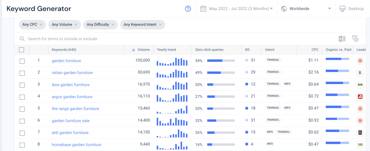The width and height of the screenshot is (370, 151).
Task: Open the aldi garden furniture keyword link
Action: (x=70, y=133)
